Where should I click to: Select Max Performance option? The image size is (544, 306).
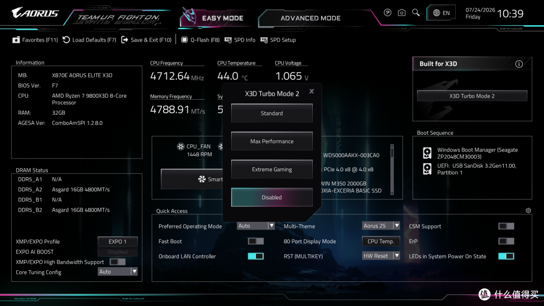pyautogui.click(x=271, y=141)
